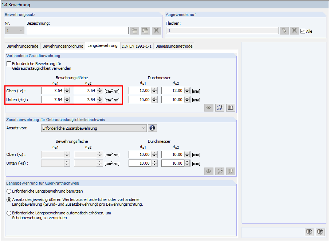Click the Bezeichnung input field
Screen dimensions: 330x242
(x=78, y=31)
